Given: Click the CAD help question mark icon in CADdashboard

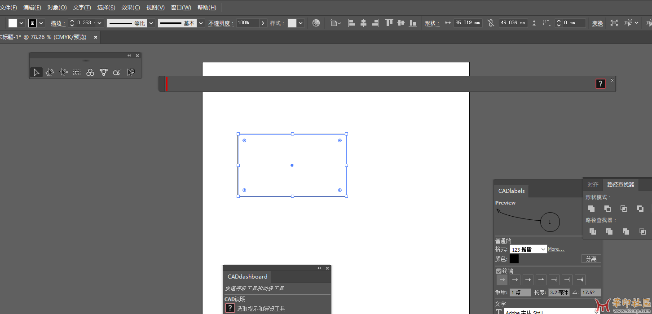Looking at the screenshot, I should [x=230, y=308].
